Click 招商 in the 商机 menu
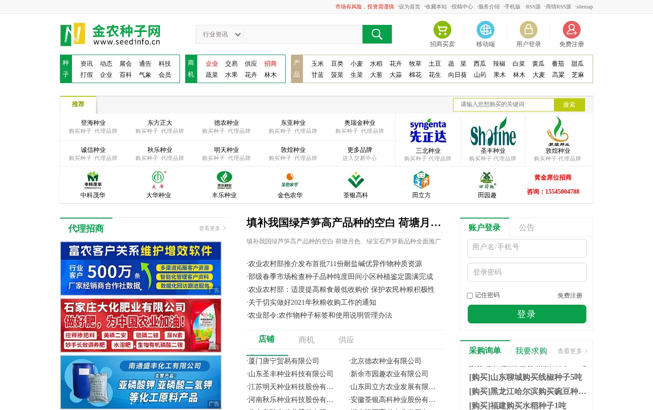The image size is (653, 410). point(271,64)
